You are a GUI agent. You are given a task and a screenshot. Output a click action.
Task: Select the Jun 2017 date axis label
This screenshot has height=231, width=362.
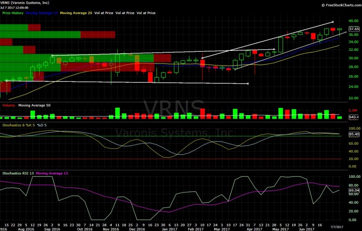[x=307, y=229]
